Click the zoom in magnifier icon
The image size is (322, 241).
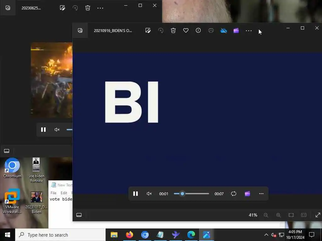[279, 215]
